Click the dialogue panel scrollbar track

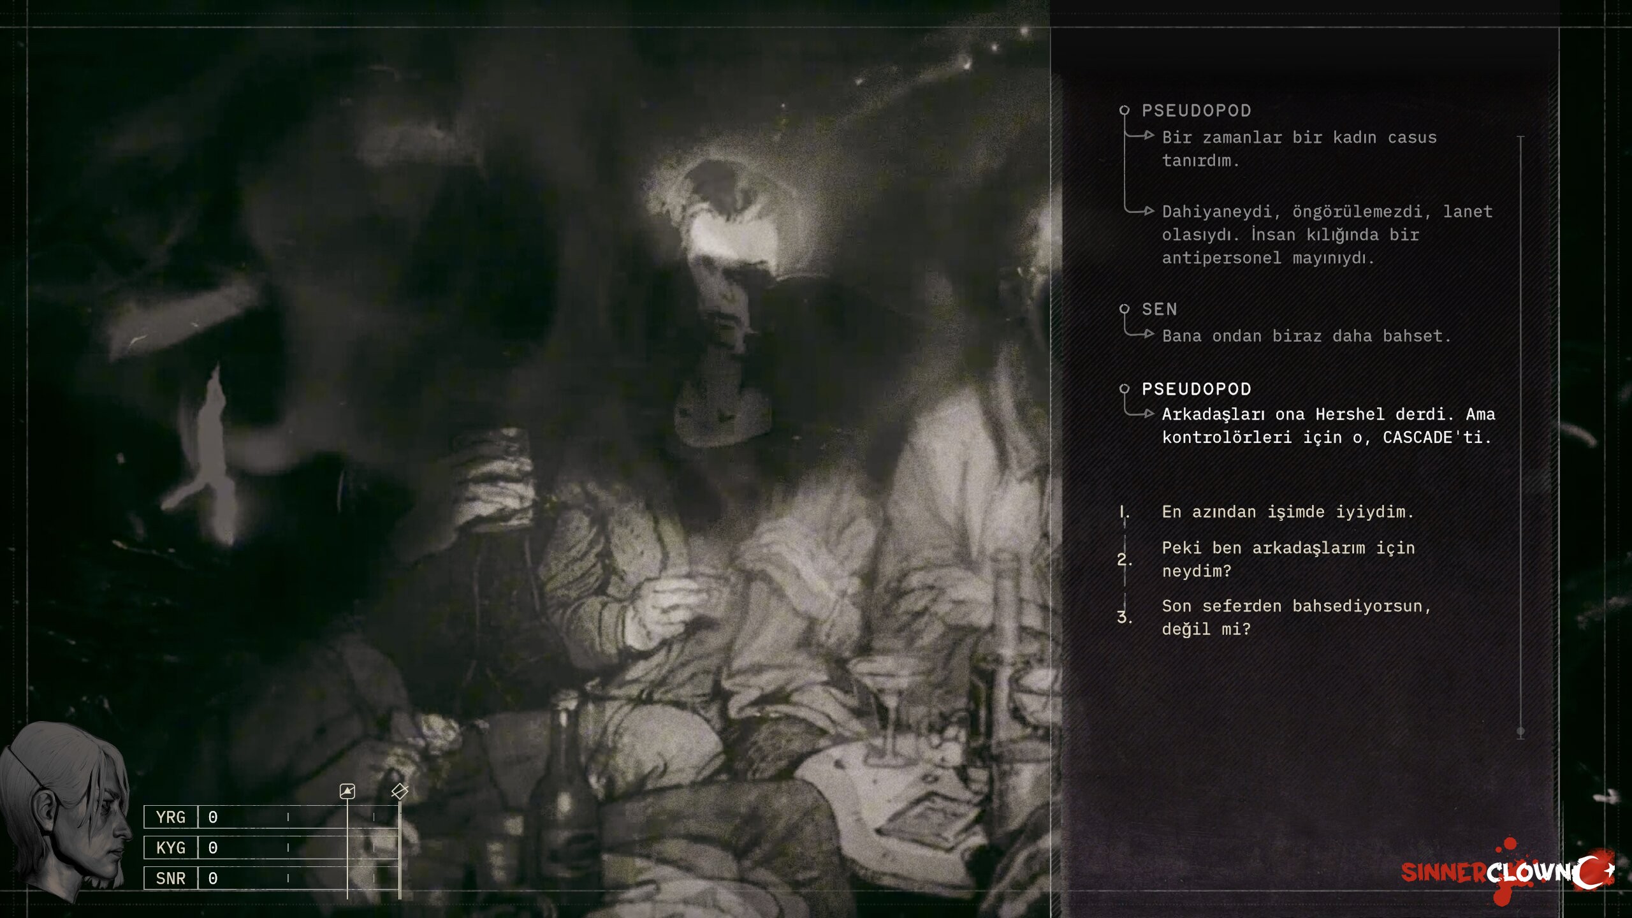[x=1520, y=437]
